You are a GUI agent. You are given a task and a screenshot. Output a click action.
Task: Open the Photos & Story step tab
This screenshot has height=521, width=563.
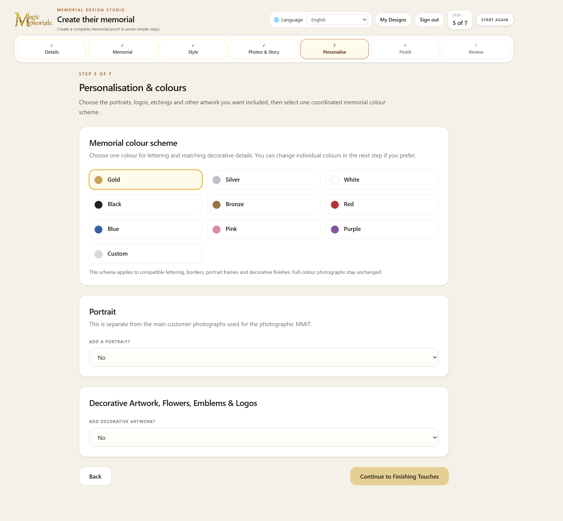click(264, 49)
